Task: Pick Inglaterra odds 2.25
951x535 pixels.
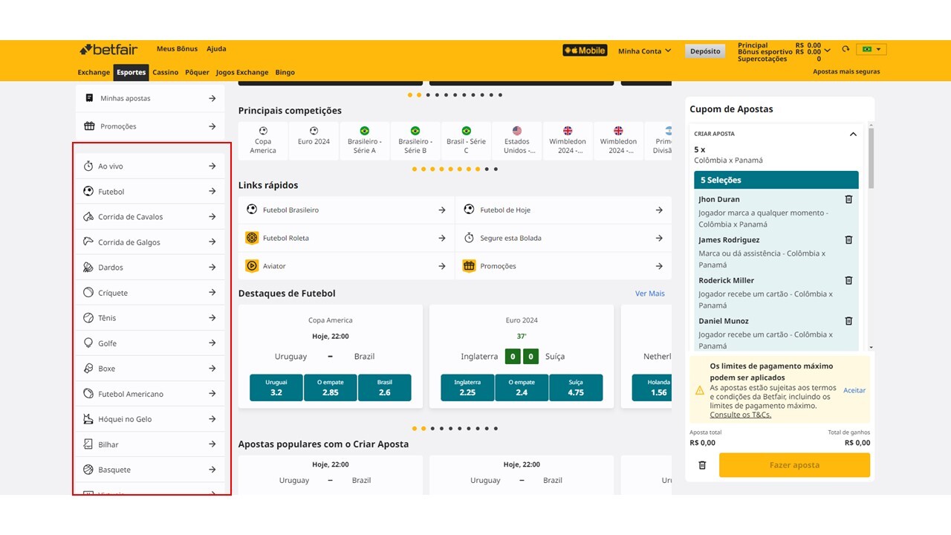Action: 468,388
